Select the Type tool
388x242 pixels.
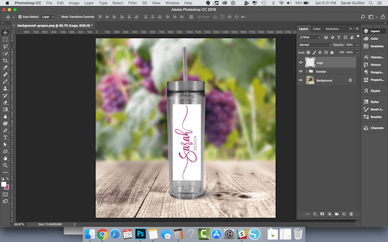tap(5, 137)
